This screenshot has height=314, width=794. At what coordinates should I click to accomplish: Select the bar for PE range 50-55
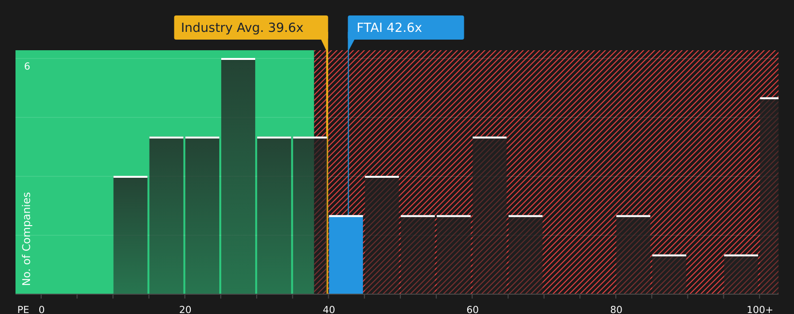418,255
